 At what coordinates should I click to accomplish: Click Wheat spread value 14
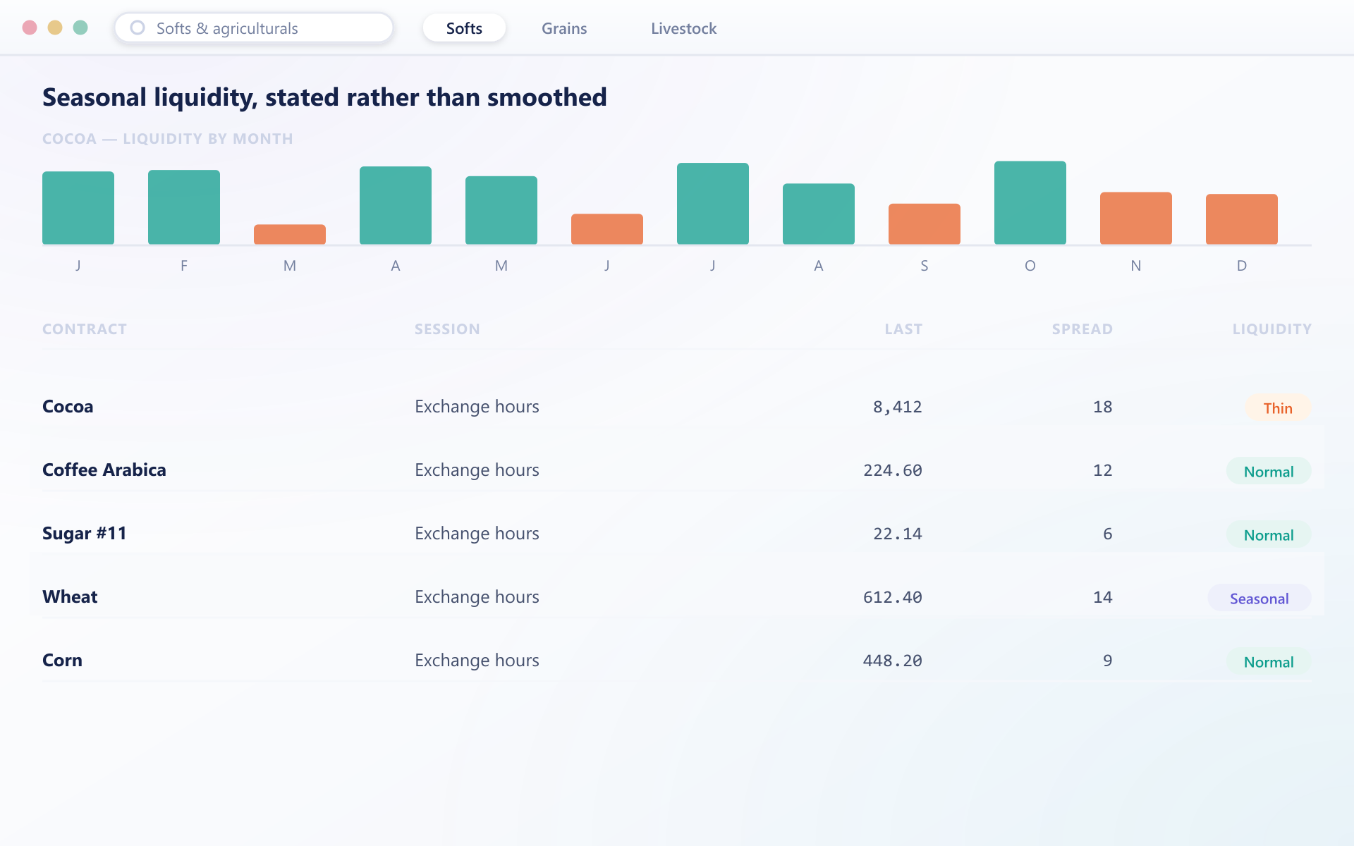[x=1102, y=597]
